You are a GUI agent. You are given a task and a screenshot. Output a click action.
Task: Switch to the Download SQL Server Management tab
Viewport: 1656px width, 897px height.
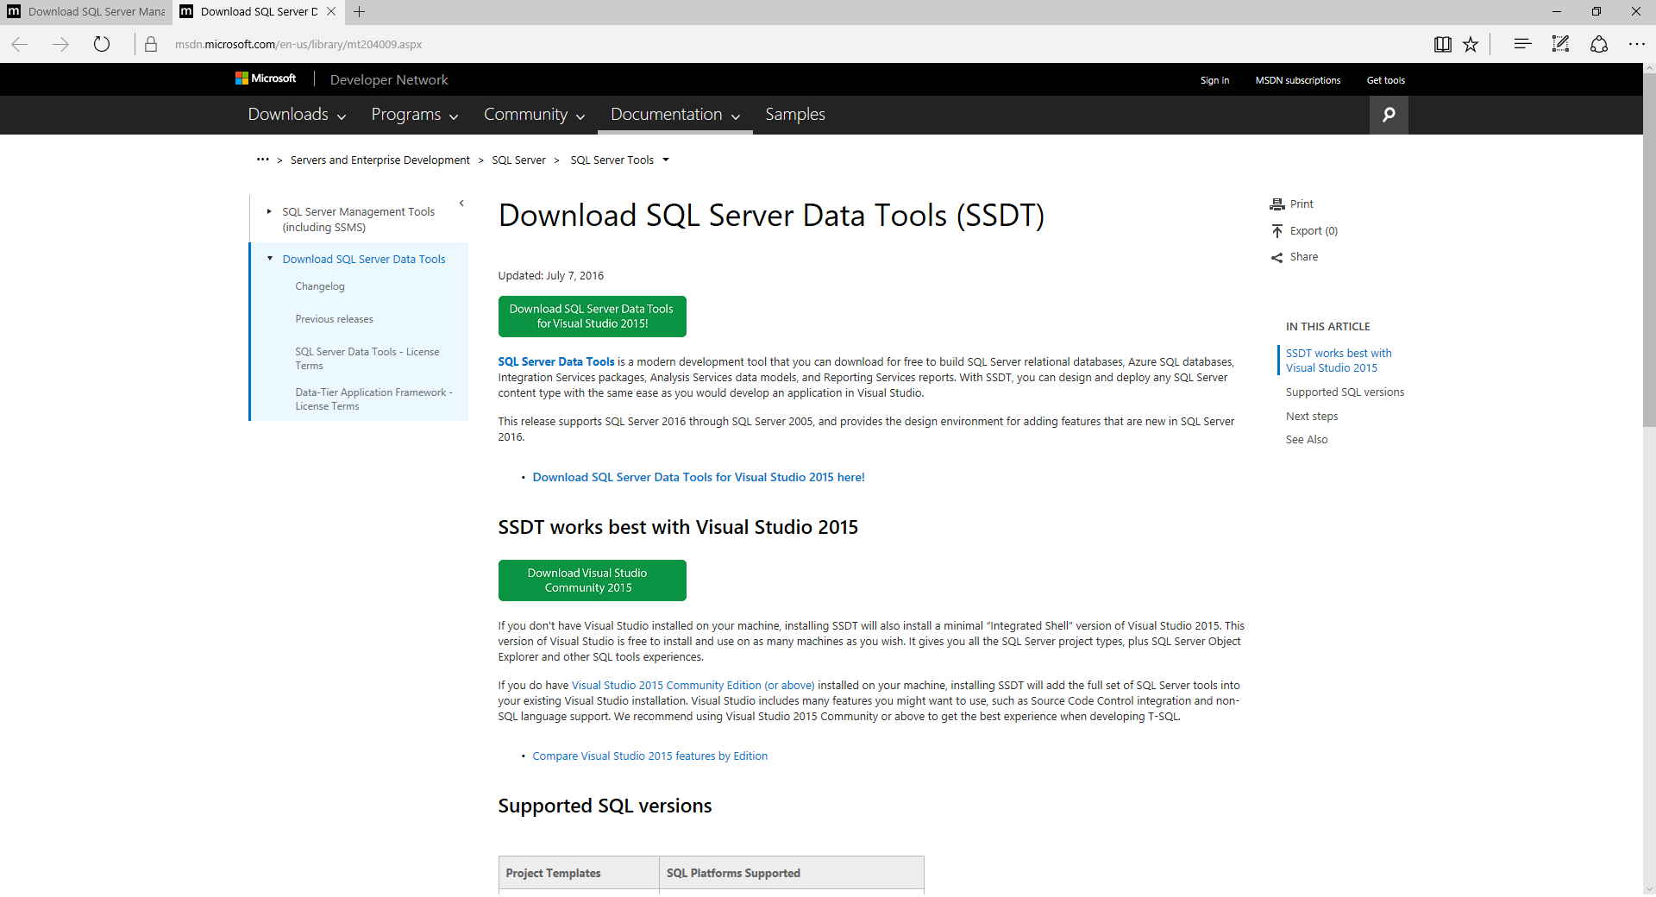tap(86, 11)
